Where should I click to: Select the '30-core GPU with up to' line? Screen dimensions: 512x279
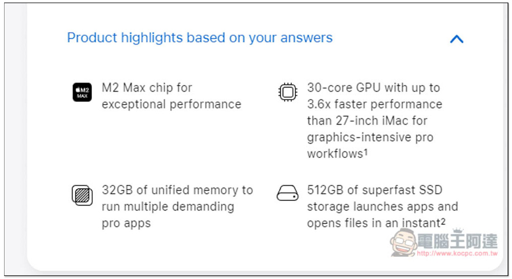pyautogui.click(x=373, y=88)
